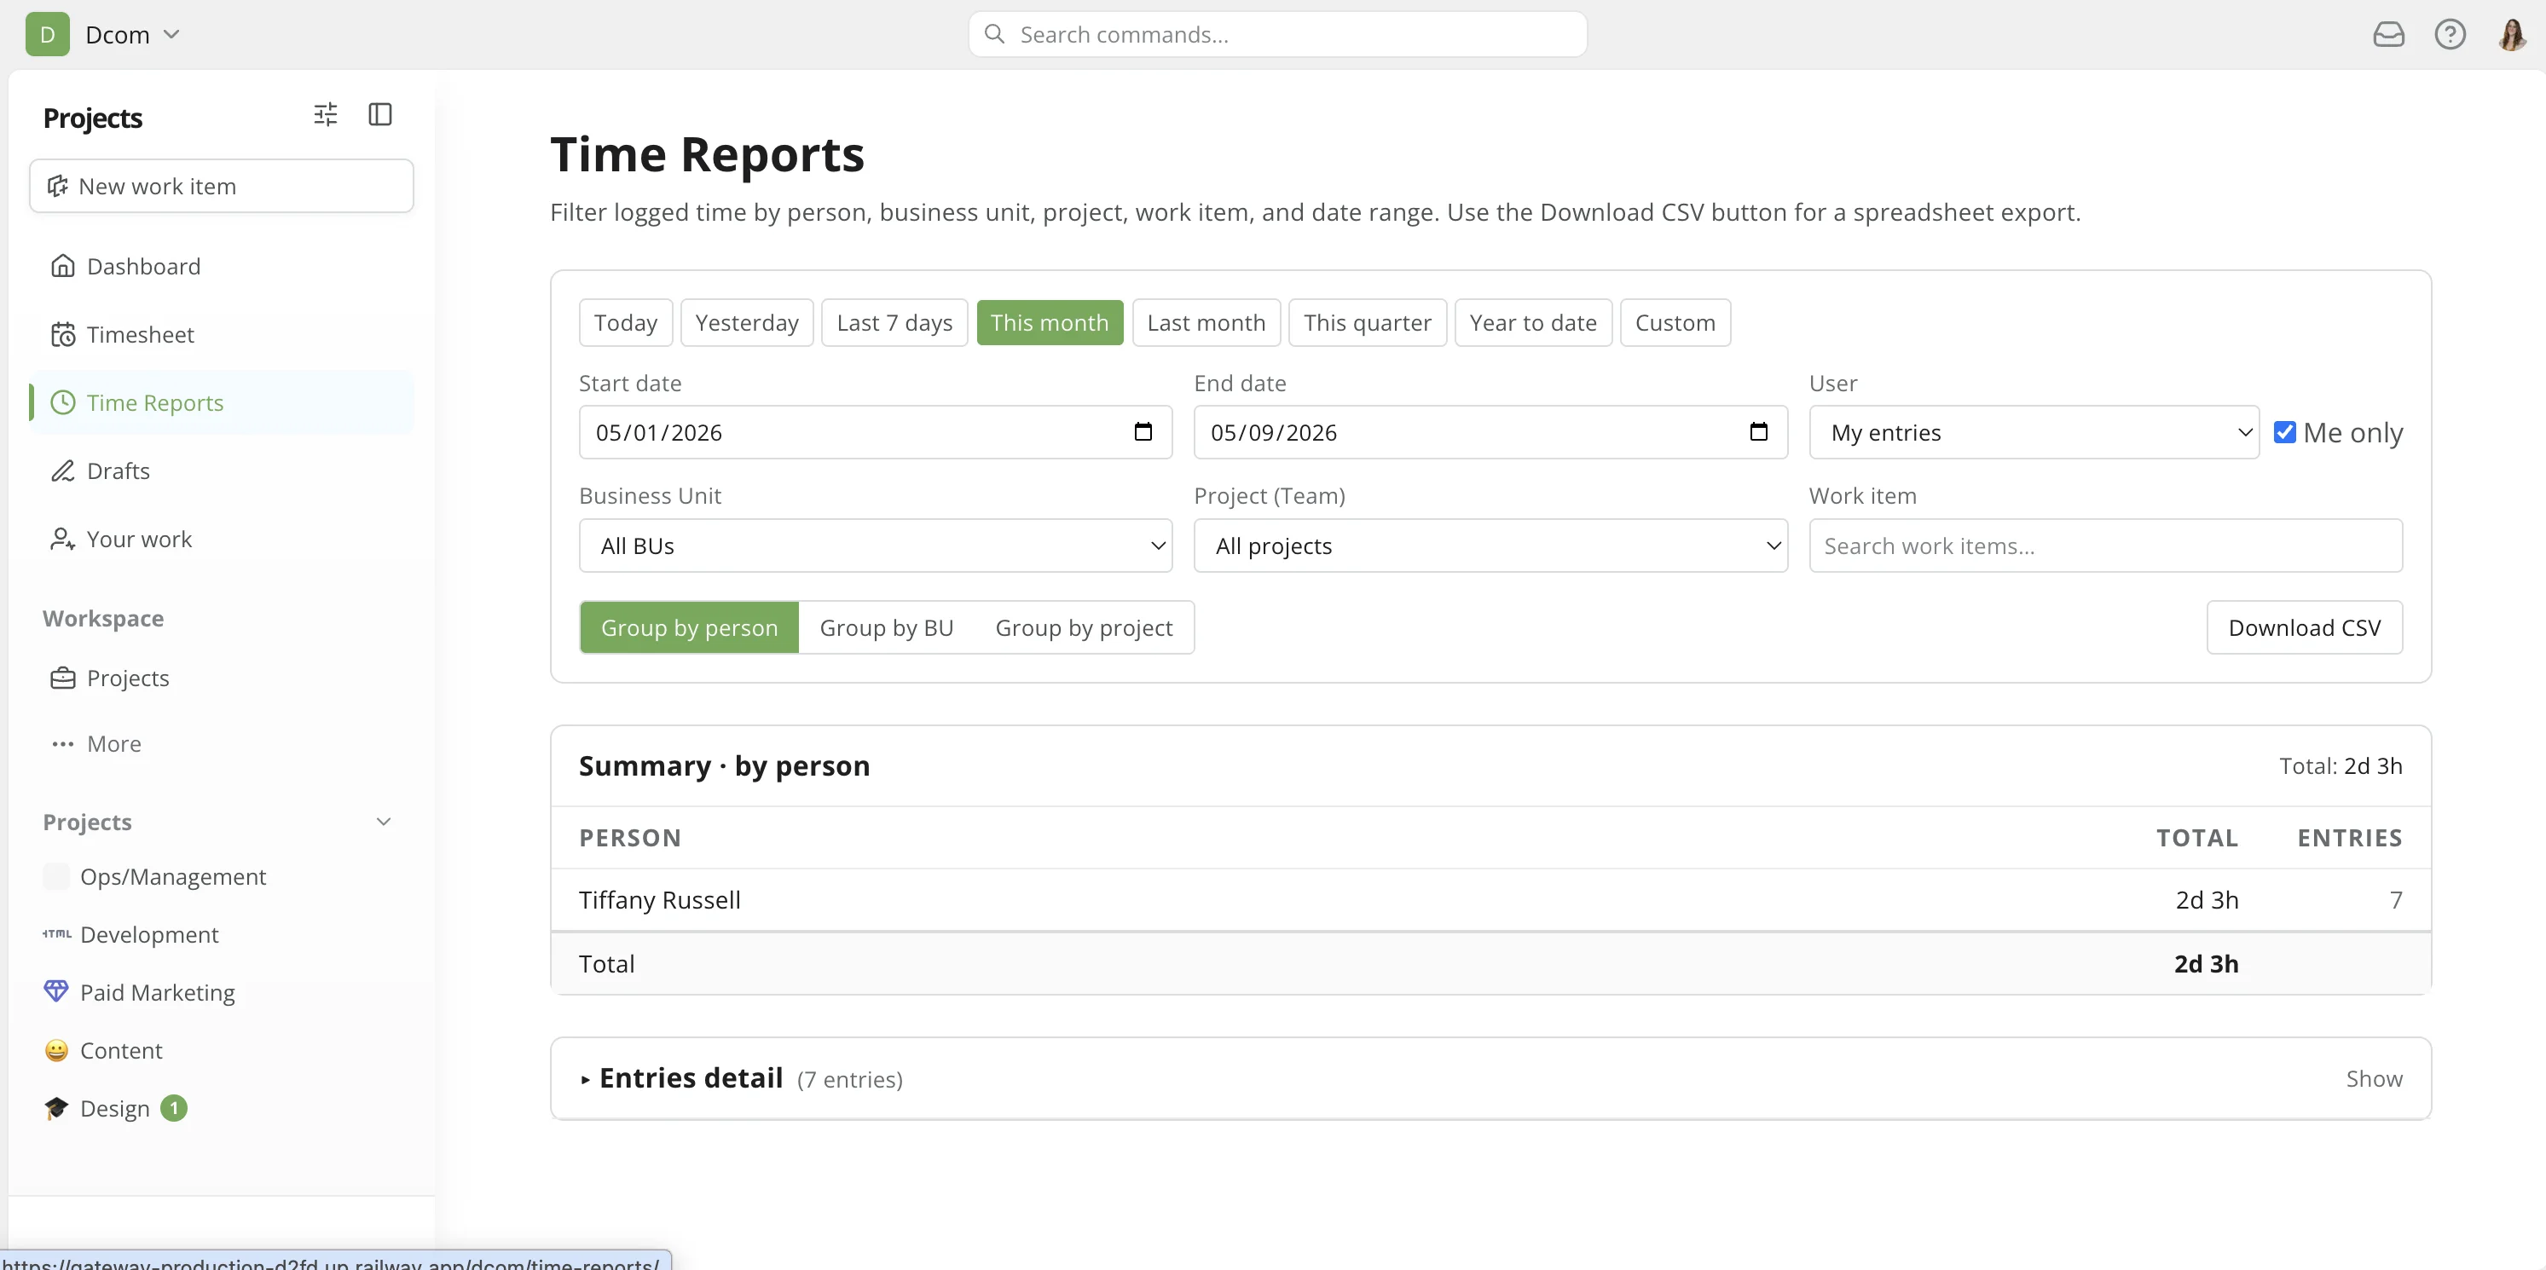Select the This month preset
The image size is (2546, 1270).
pyautogui.click(x=1050, y=322)
